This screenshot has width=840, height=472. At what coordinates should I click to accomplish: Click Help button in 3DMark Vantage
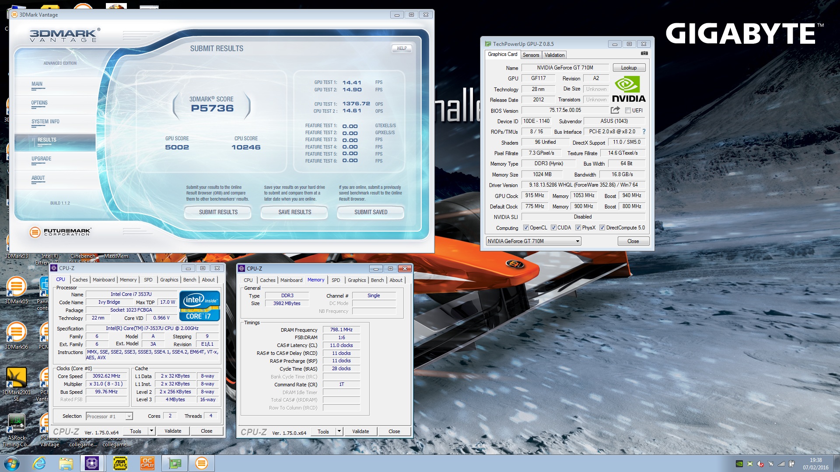pyautogui.click(x=402, y=49)
